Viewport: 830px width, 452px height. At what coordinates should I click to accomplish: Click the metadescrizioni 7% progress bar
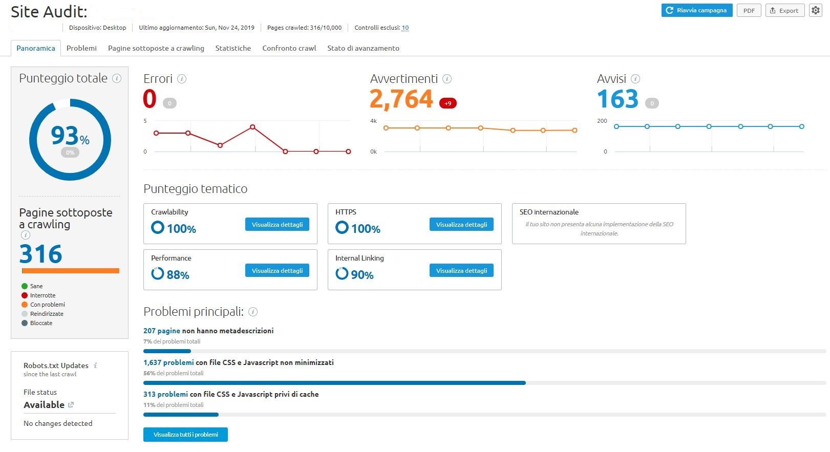484,351
